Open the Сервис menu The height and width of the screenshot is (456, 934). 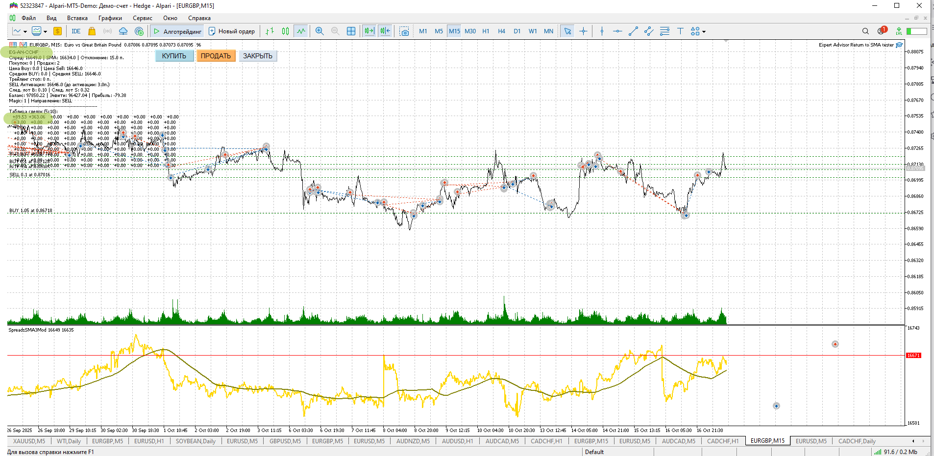pyautogui.click(x=143, y=18)
